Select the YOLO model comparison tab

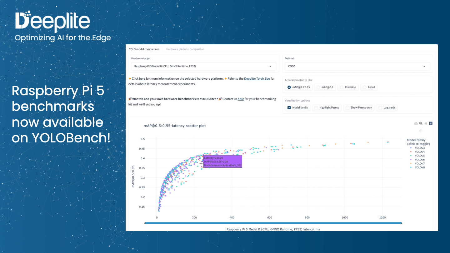(144, 49)
